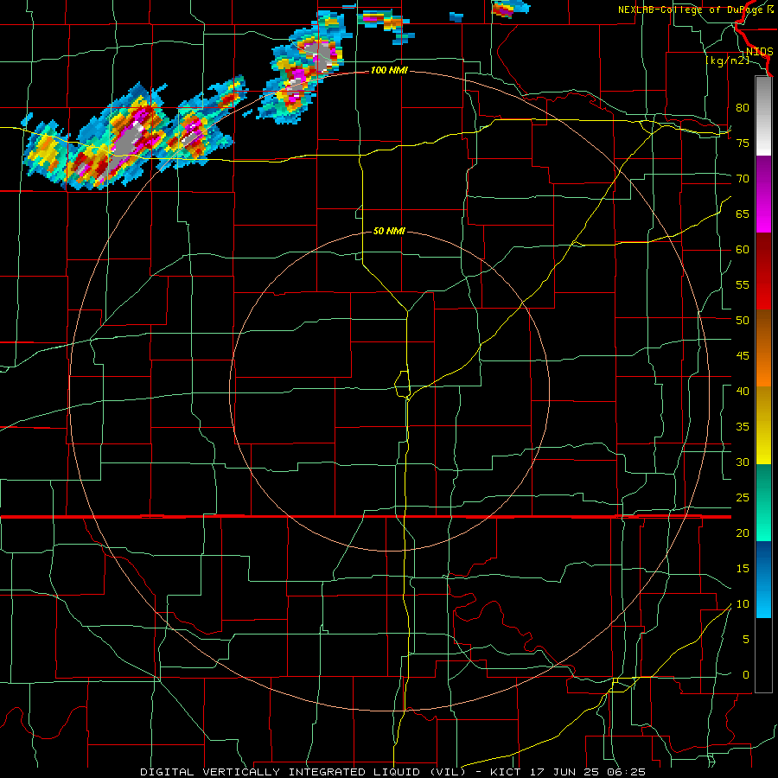Click the 35 value on the color scale
Viewport: 778px width, 778px height.
pos(743,427)
